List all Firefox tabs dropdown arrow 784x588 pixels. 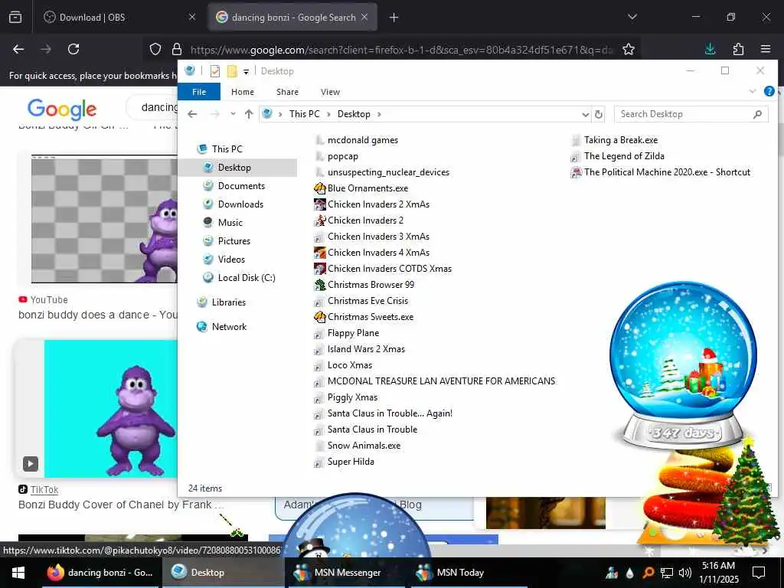tap(632, 17)
